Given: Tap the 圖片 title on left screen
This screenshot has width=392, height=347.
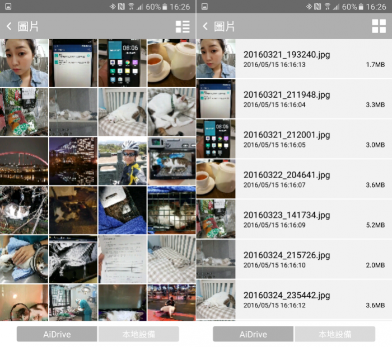Looking at the screenshot, I should (28, 26).
